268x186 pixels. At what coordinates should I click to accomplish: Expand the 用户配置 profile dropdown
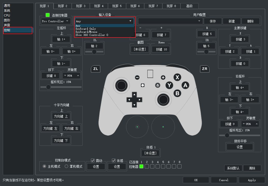[170, 21]
